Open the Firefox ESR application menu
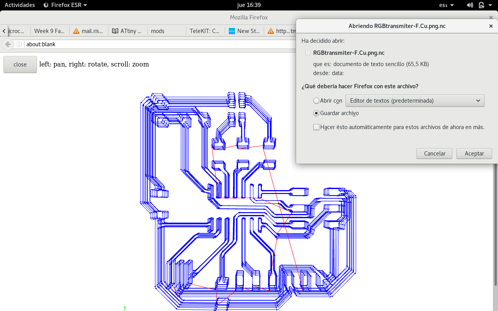The height and width of the screenshot is (311, 498). [x=65, y=5]
